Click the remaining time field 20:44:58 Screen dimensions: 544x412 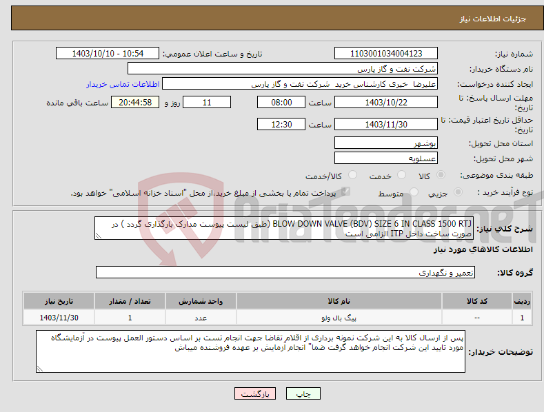click(135, 102)
